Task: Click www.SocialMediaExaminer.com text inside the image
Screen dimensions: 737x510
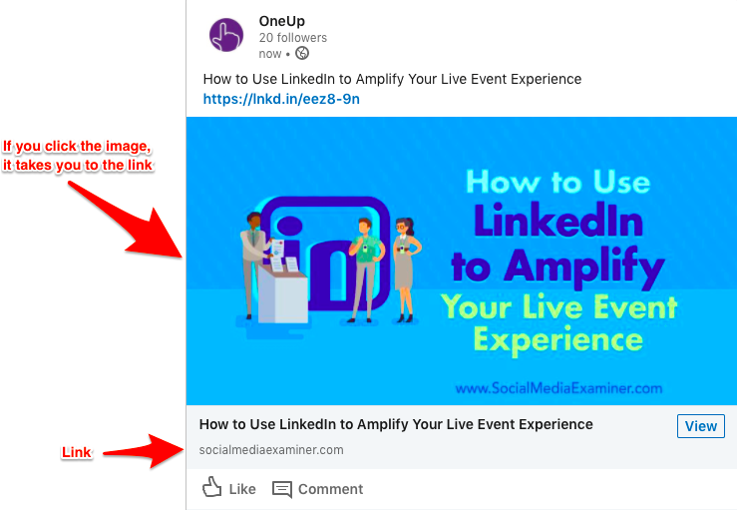Action: click(558, 388)
